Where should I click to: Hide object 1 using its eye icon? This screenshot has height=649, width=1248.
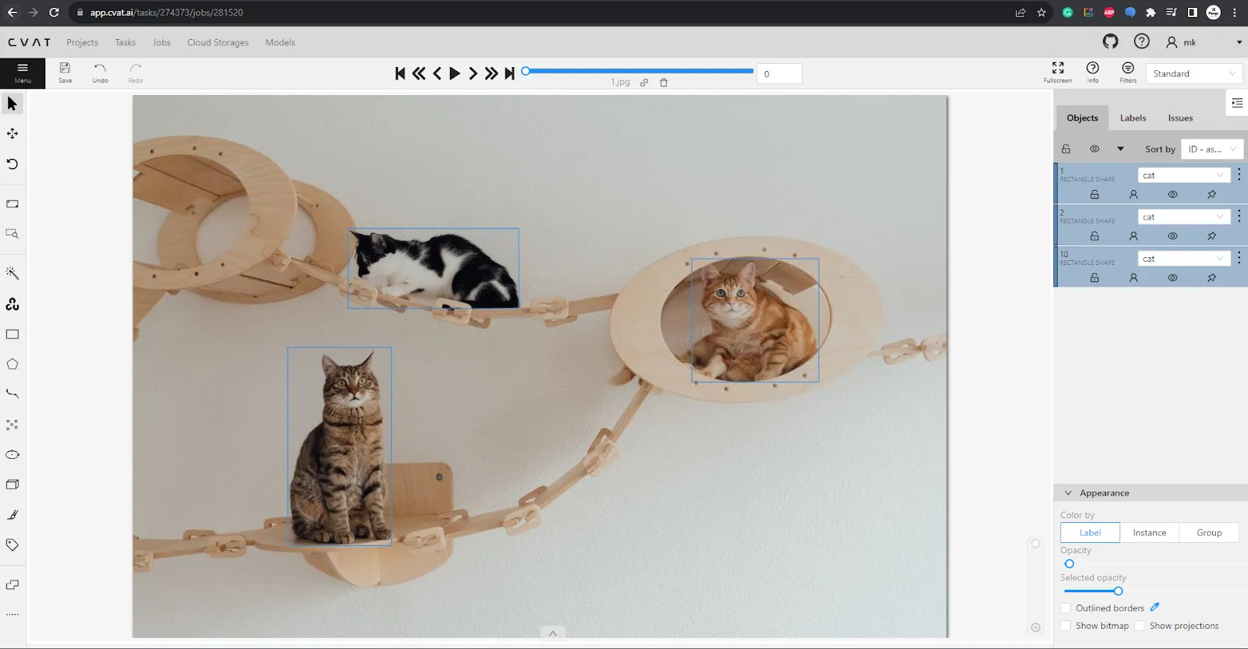[1172, 195]
